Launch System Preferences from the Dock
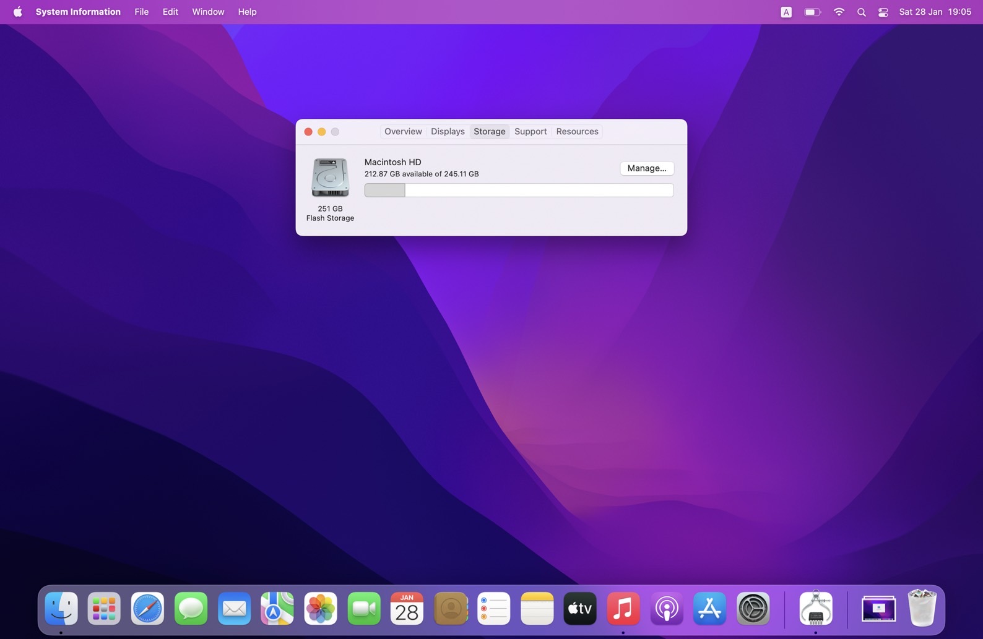The image size is (983, 639). point(753,609)
